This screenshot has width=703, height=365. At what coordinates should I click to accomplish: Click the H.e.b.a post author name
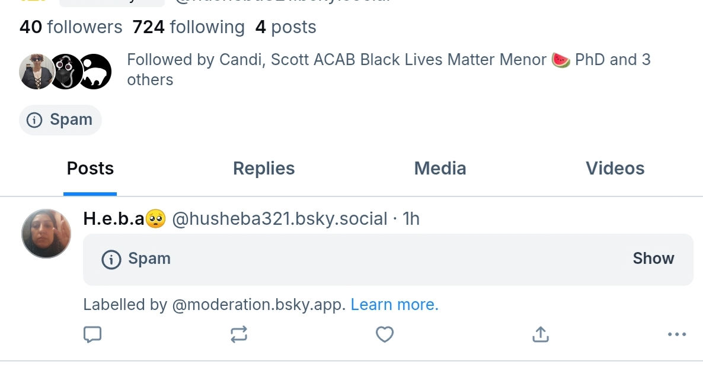coord(114,219)
